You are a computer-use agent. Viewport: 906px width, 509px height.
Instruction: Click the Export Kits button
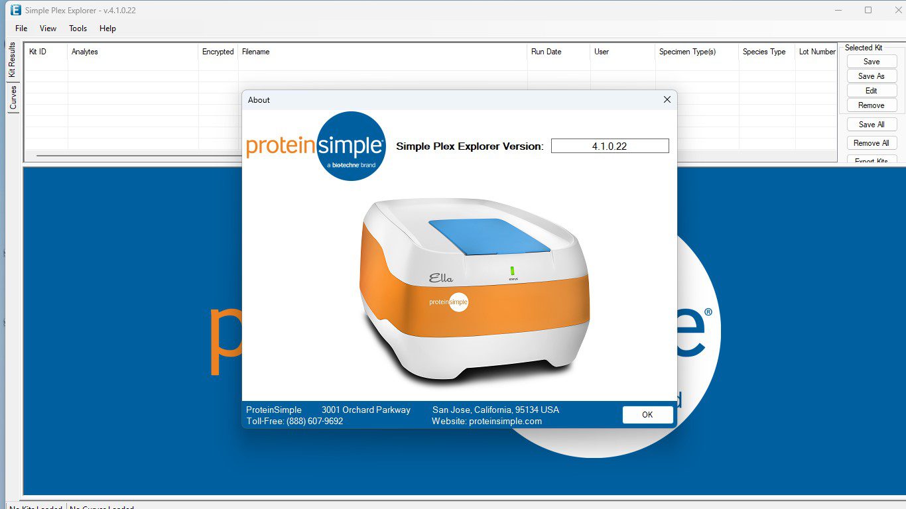tap(871, 161)
